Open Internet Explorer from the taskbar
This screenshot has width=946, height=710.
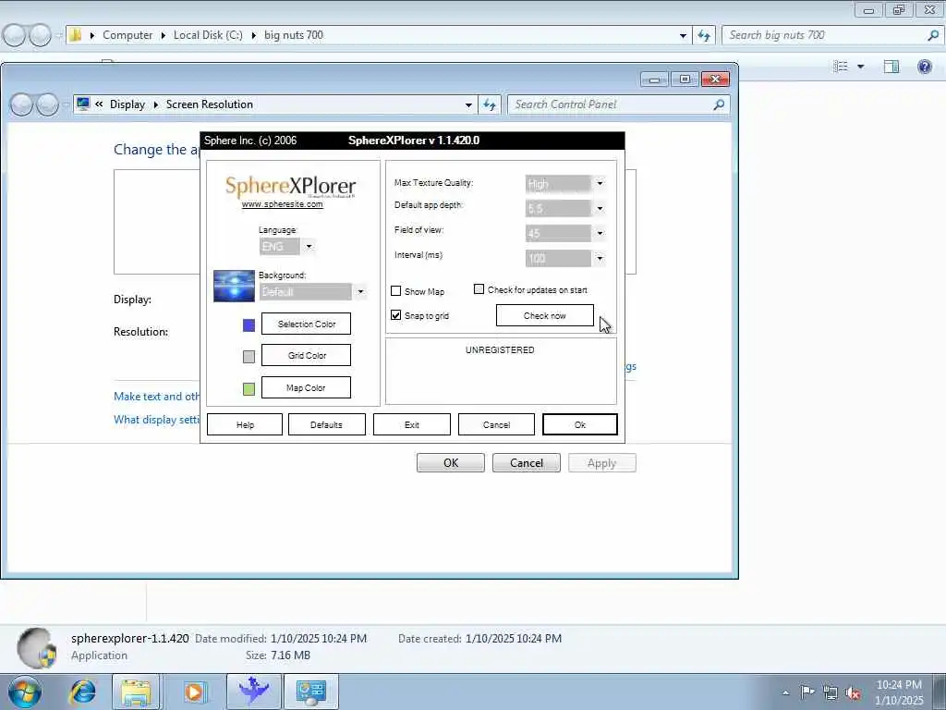82,692
